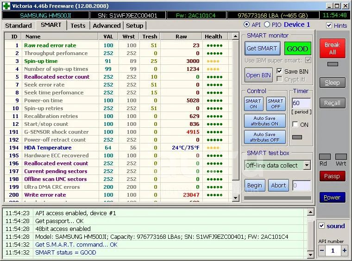352x261 pixels.
Task: Click Begin in SMART test box
Action: pos(255,186)
